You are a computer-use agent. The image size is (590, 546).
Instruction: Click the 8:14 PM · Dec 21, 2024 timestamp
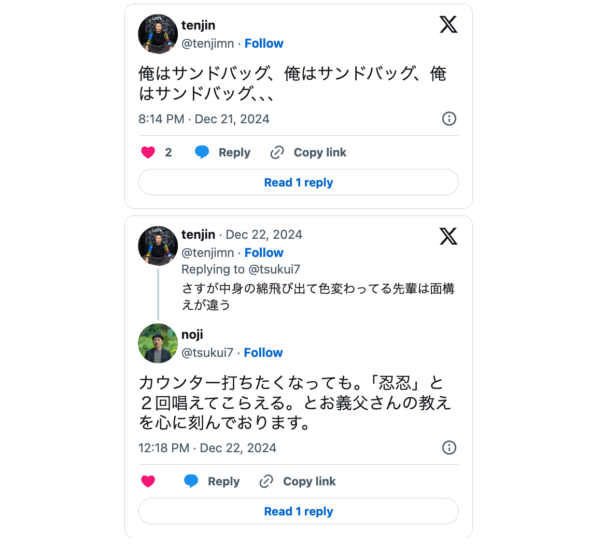(x=204, y=119)
